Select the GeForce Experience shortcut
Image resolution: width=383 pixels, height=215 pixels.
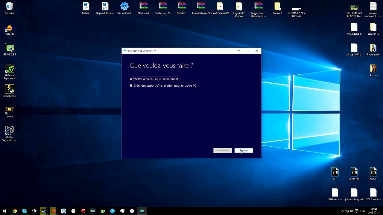point(10,72)
